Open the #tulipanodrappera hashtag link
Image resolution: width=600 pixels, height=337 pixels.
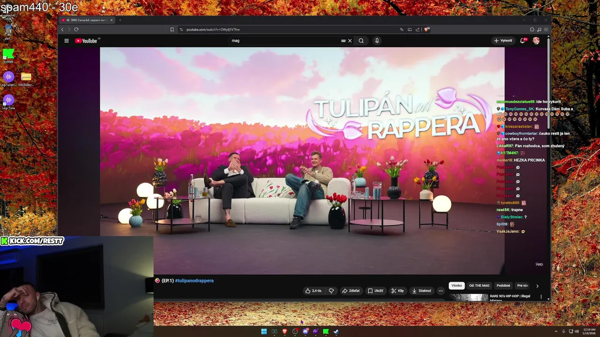click(x=194, y=281)
